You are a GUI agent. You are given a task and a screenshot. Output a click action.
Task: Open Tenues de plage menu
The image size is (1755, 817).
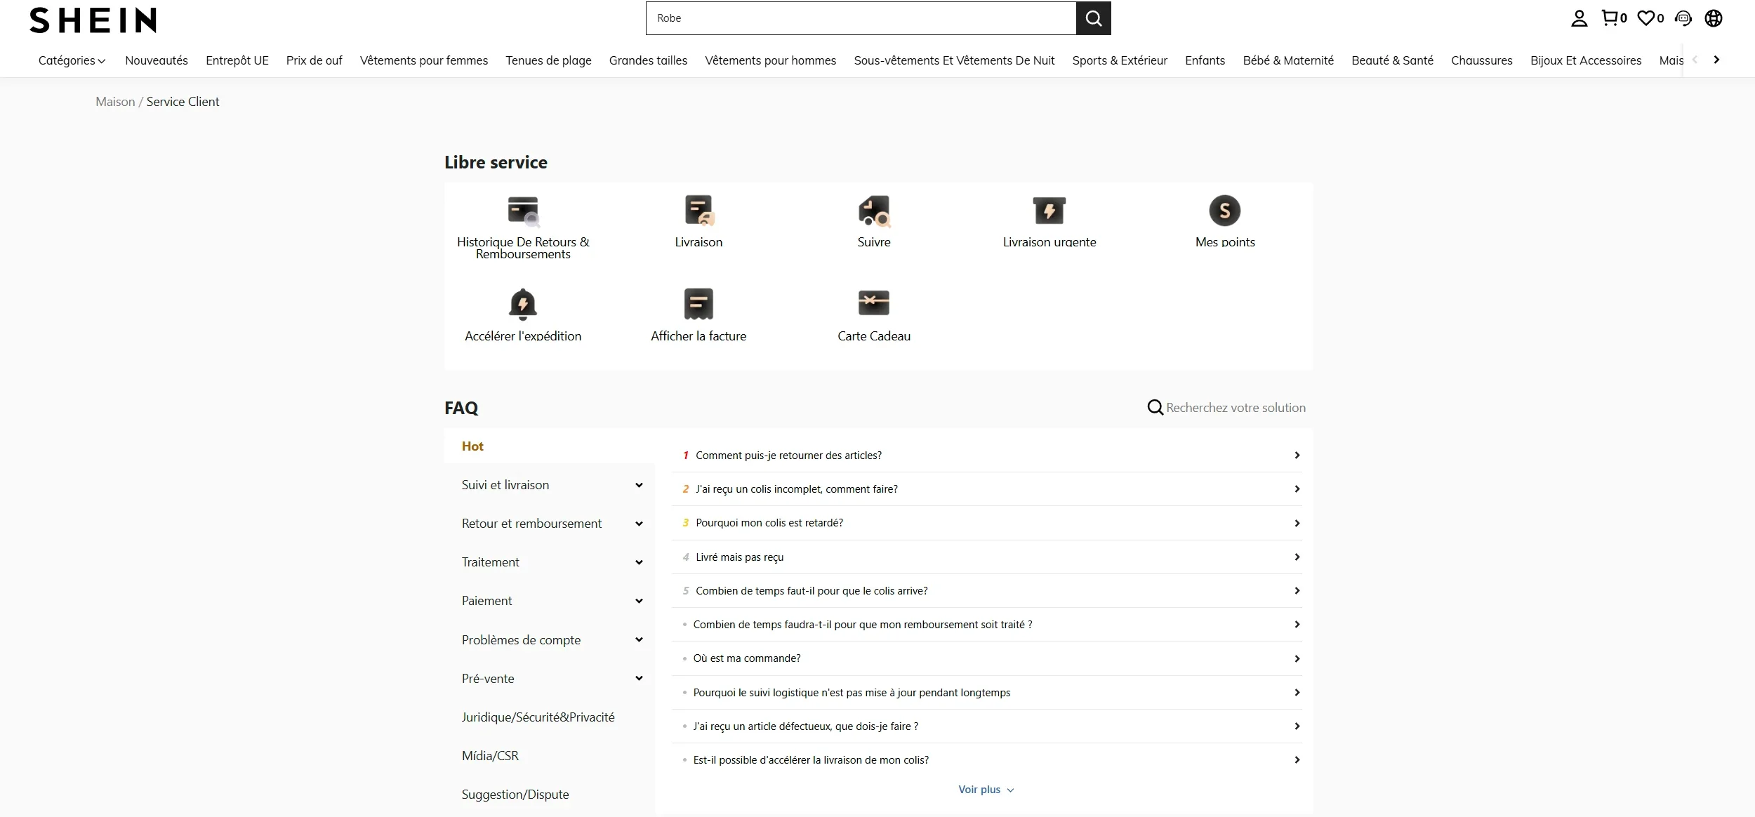click(x=548, y=60)
